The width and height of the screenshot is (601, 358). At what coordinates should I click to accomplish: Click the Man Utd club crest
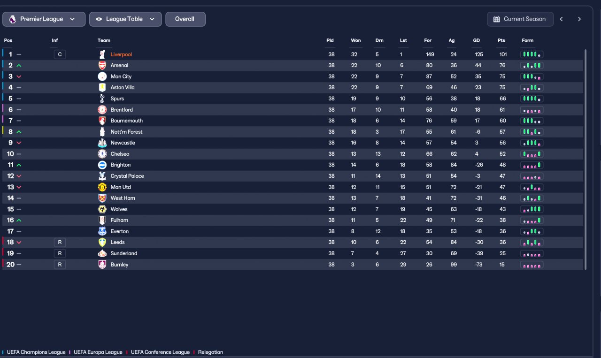click(x=102, y=187)
